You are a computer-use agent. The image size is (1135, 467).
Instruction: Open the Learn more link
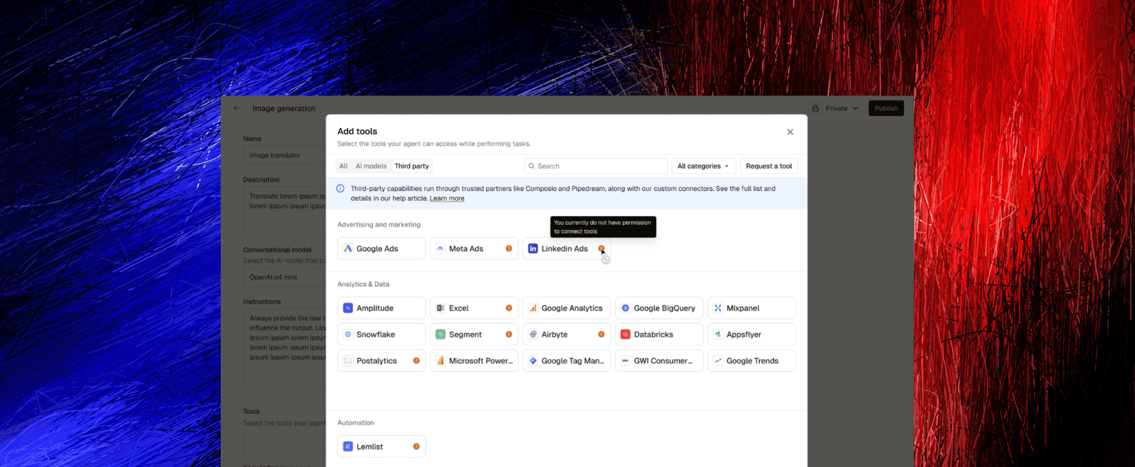[447, 198]
